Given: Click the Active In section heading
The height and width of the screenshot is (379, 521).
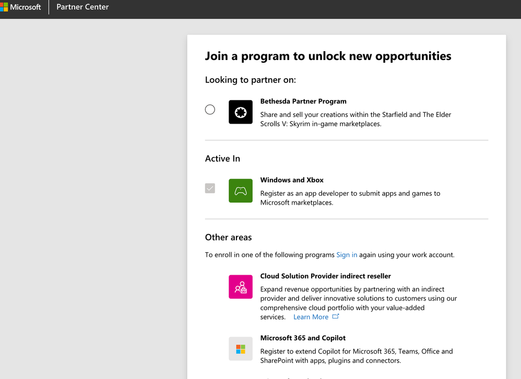Looking at the screenshot, I should point(222,158).
